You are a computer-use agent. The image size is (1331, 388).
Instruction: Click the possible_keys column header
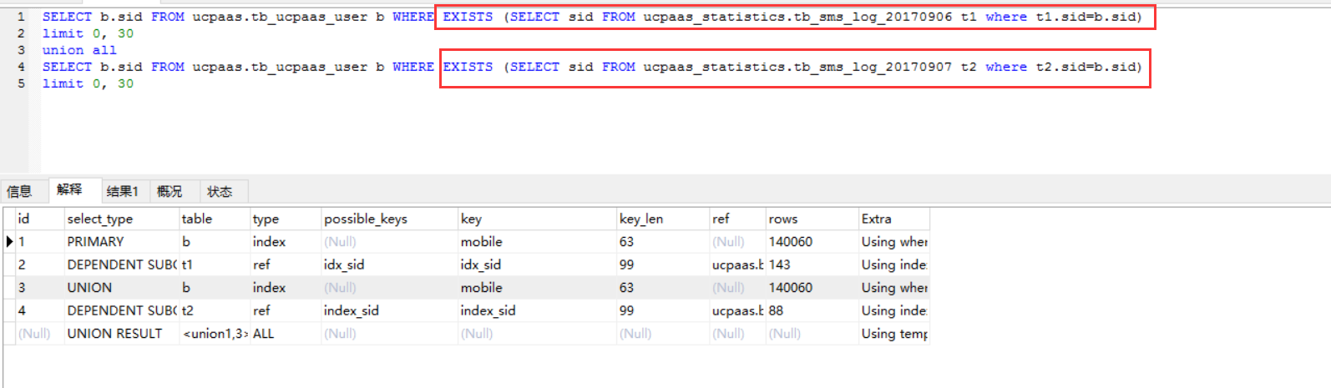389,219
